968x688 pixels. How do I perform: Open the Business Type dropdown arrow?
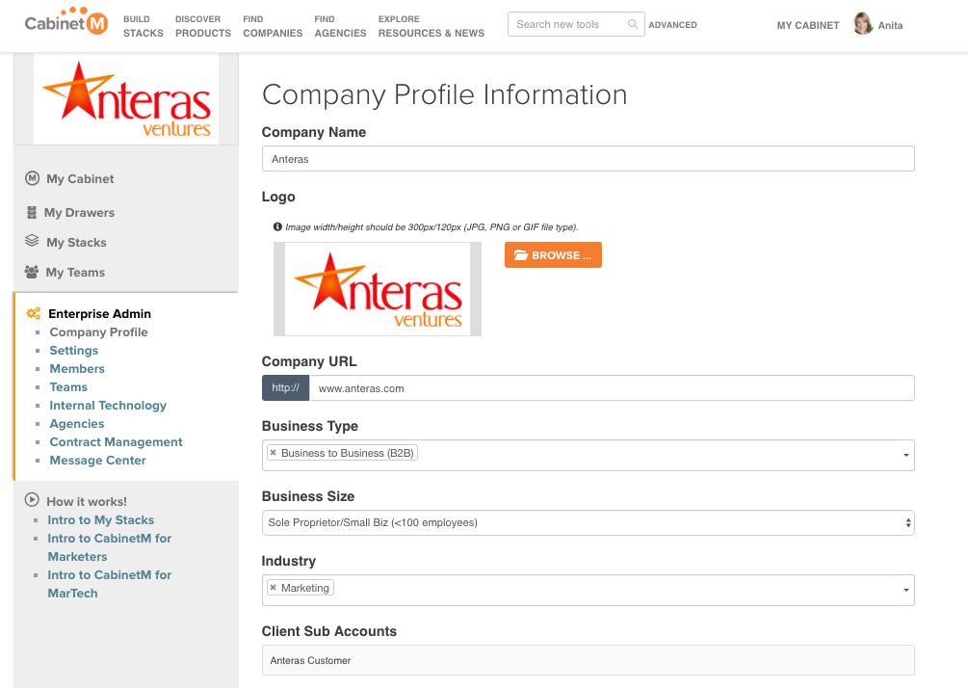coord(905,455)
